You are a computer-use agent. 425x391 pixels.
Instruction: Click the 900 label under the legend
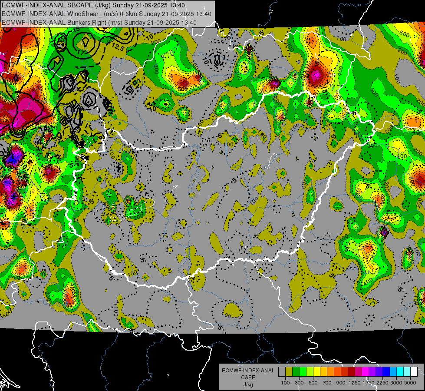point(340,383)
